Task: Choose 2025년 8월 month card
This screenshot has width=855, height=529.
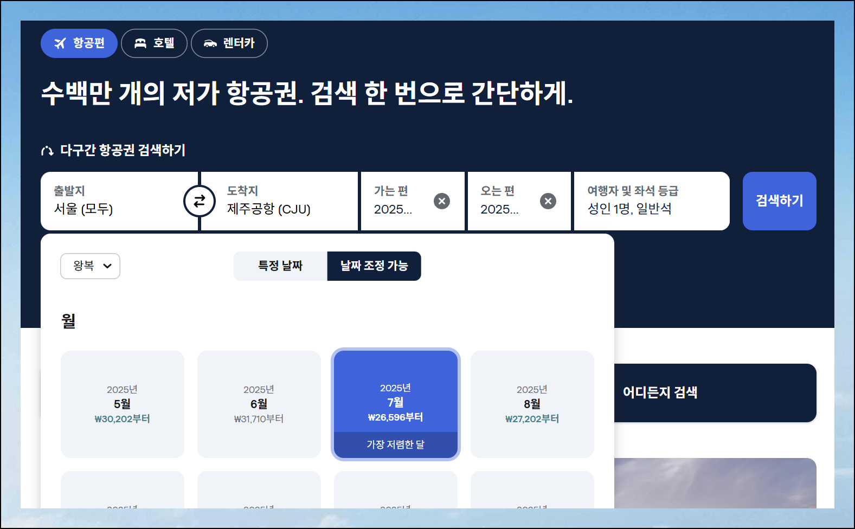Action: tap(532, 404)
